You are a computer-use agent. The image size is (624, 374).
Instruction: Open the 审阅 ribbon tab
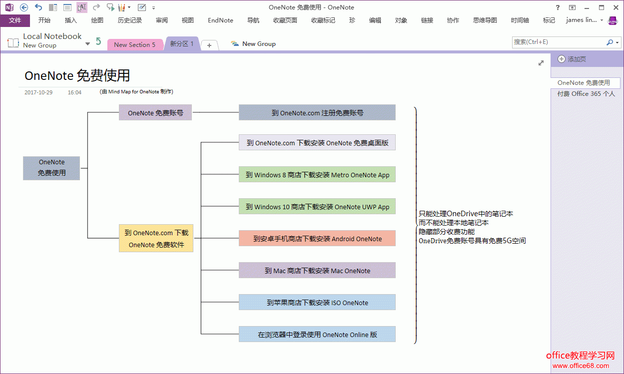(x=162, y=20)
